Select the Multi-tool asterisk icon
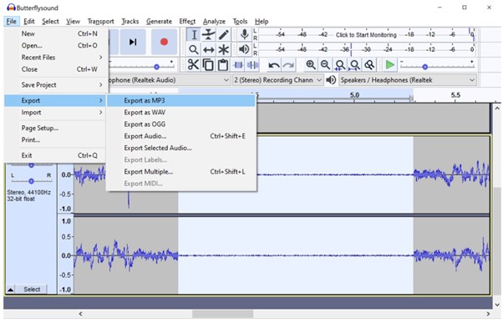This screenshot has width=503, height=323. tap(224, 50)
